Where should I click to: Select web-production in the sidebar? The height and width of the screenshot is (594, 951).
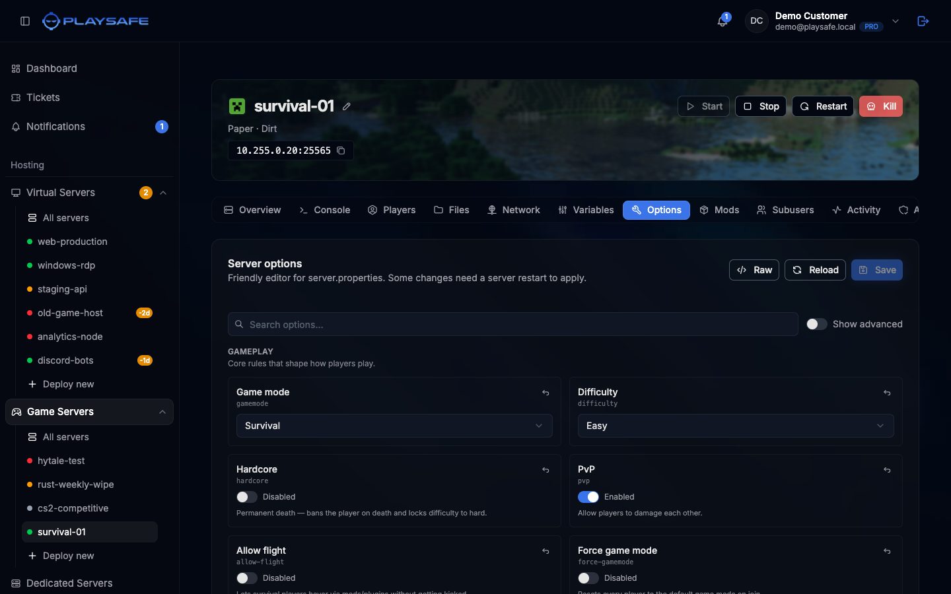pos(90,242)
